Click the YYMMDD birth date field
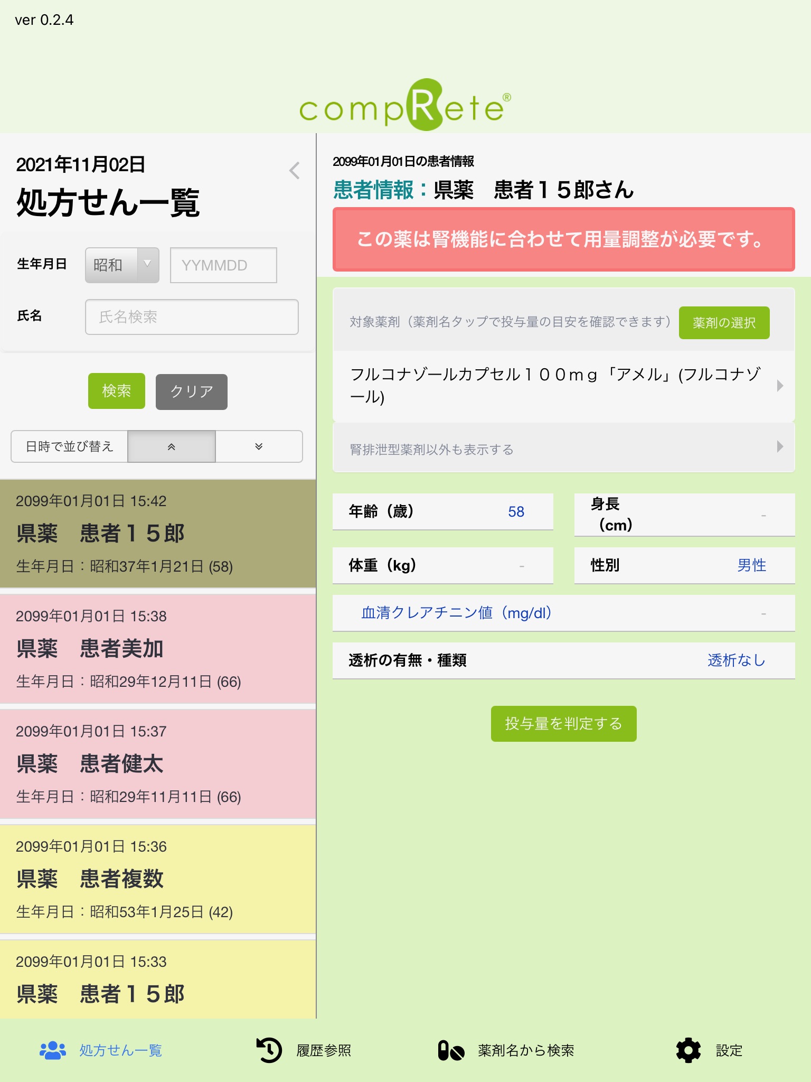 tap(223, 265)
